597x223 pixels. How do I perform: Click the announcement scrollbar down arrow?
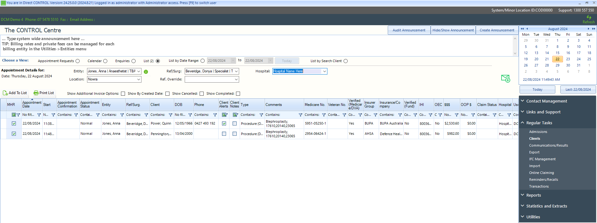515,53
